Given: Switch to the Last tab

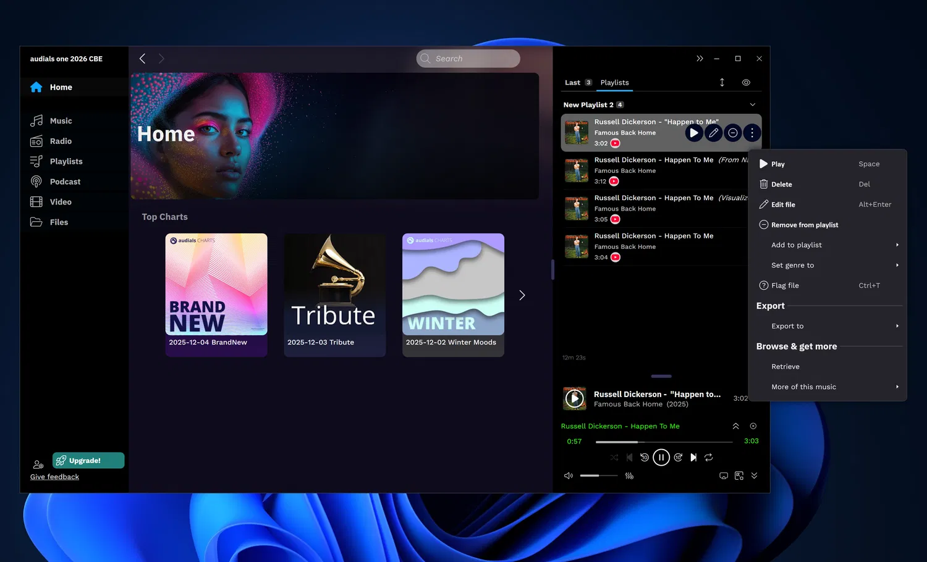Looking at the screenshot, I should tap(578, 83).
